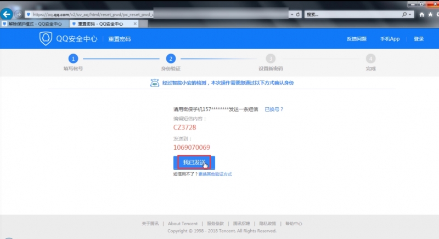The height and width of the screenshot is (239, 439).
Task: Click the robot assistant icon
Action: click(x=155, y=83)
